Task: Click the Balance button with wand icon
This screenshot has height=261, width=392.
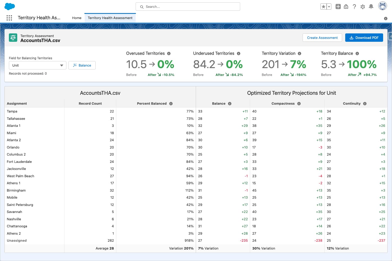Action: click(x=82, y=65)
